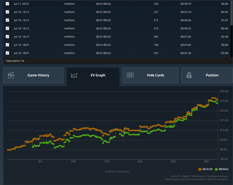Viewport: 233px width, 185px height.
Task: Click the 2001 hands axis label
Action: pos(140,161)
